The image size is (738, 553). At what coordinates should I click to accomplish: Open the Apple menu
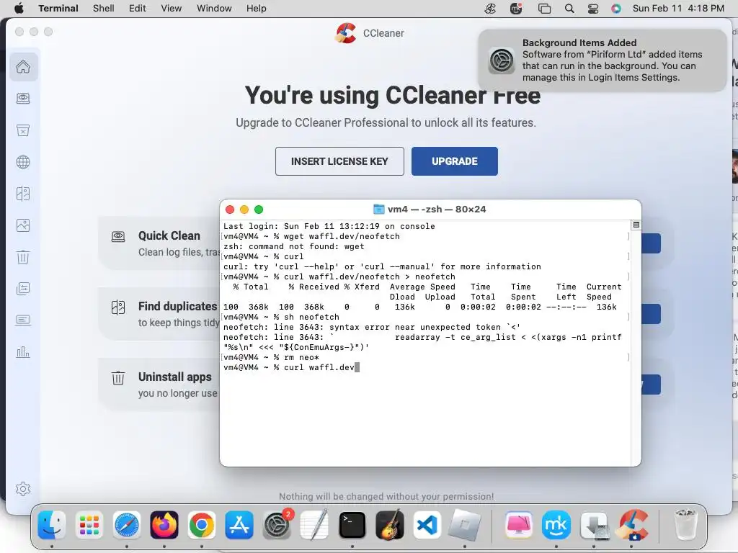pos(19,9)
